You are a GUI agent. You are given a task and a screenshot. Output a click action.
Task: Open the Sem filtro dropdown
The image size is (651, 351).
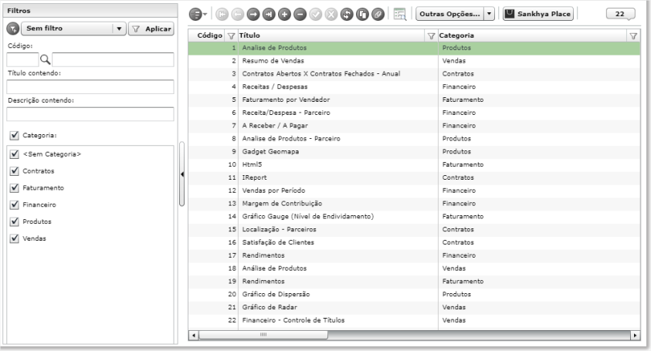point(73,29)
